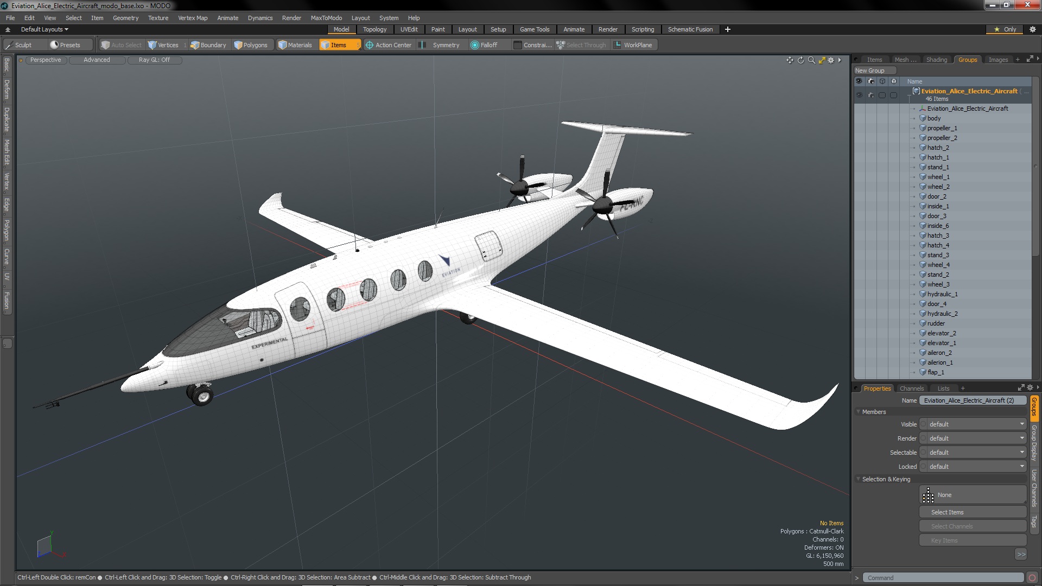Click the Command input field
Image resolution: width=1042 pixels, height=586 pixels.
943,578
